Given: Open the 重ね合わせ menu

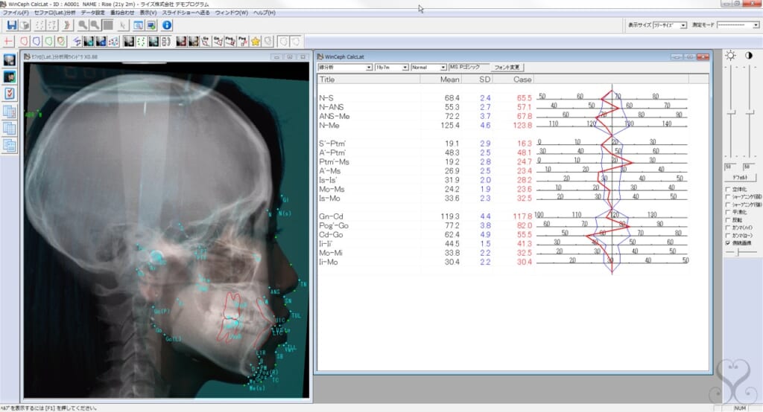Looking at the screenshot, I should [x=122, y=13].
